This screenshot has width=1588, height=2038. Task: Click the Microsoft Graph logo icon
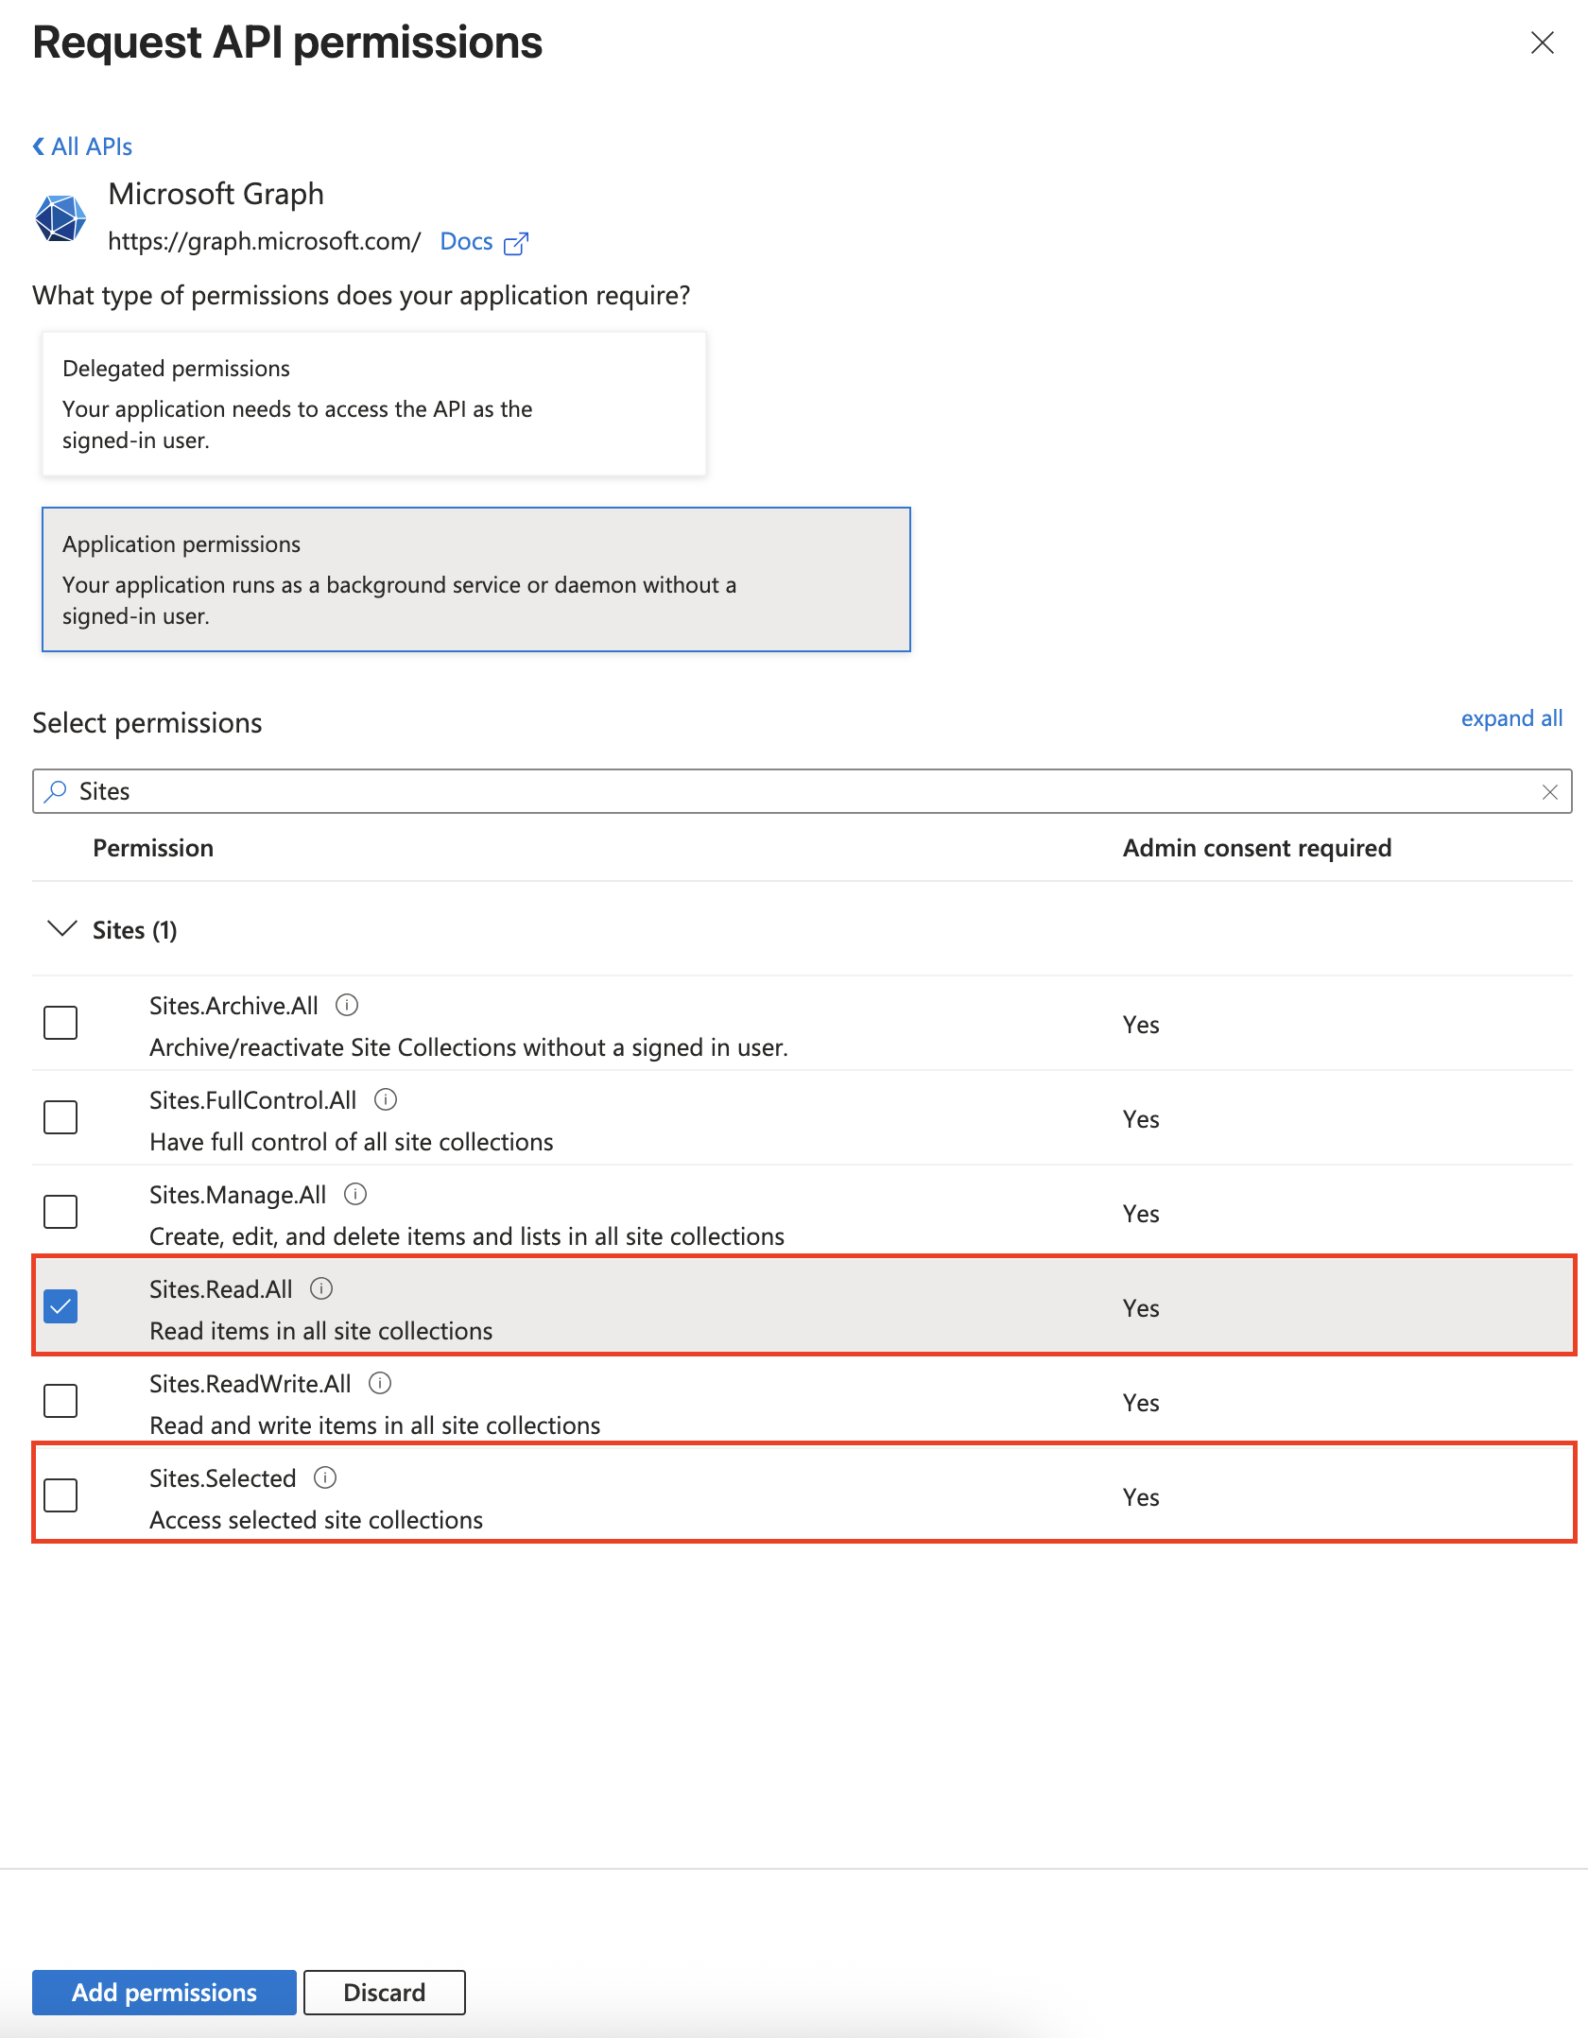[60, 217]
